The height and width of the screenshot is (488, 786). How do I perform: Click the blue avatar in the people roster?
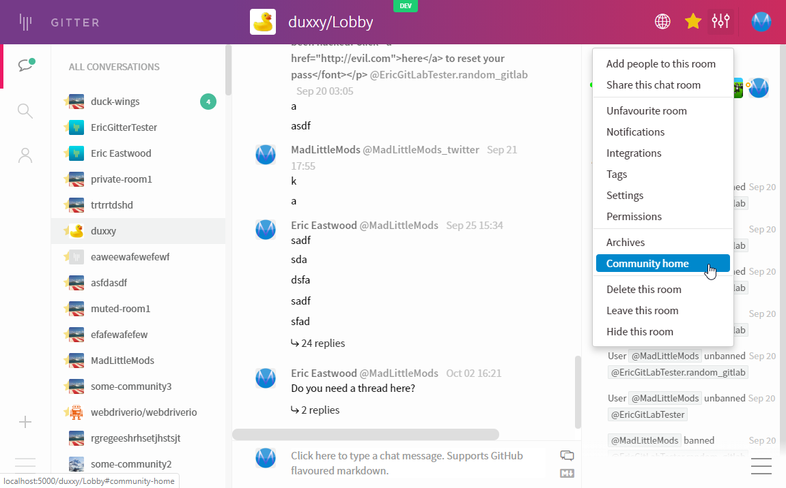pyautogui.click(x=759, y=88)
